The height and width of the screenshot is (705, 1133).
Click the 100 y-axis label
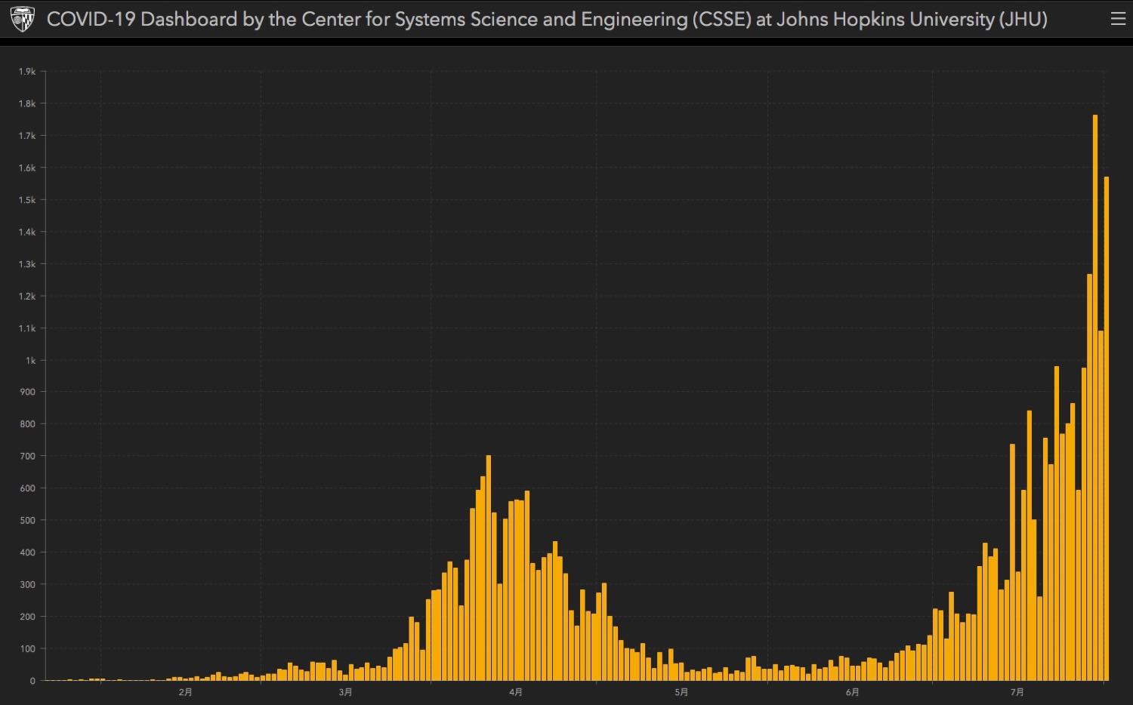(x=28, y=648)
